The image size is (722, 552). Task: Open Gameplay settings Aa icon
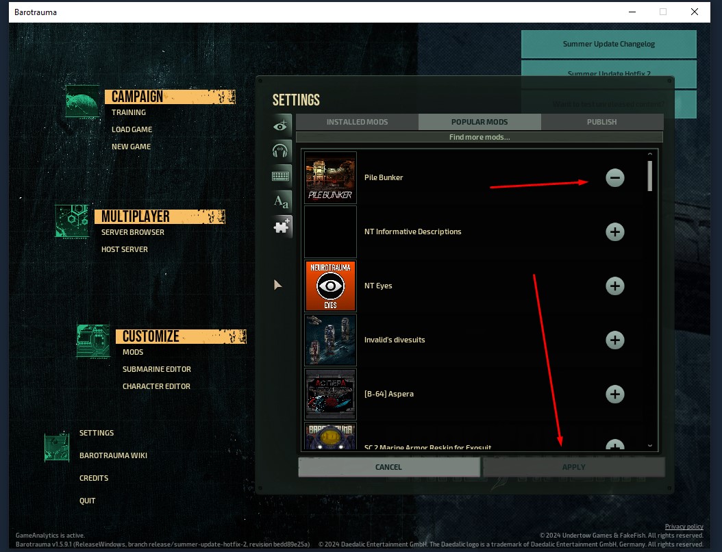pos(282,201)
